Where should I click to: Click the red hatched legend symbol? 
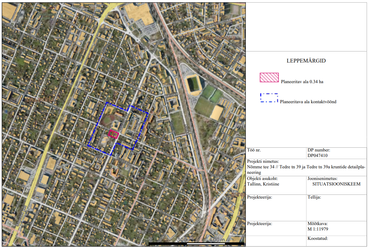269,78
